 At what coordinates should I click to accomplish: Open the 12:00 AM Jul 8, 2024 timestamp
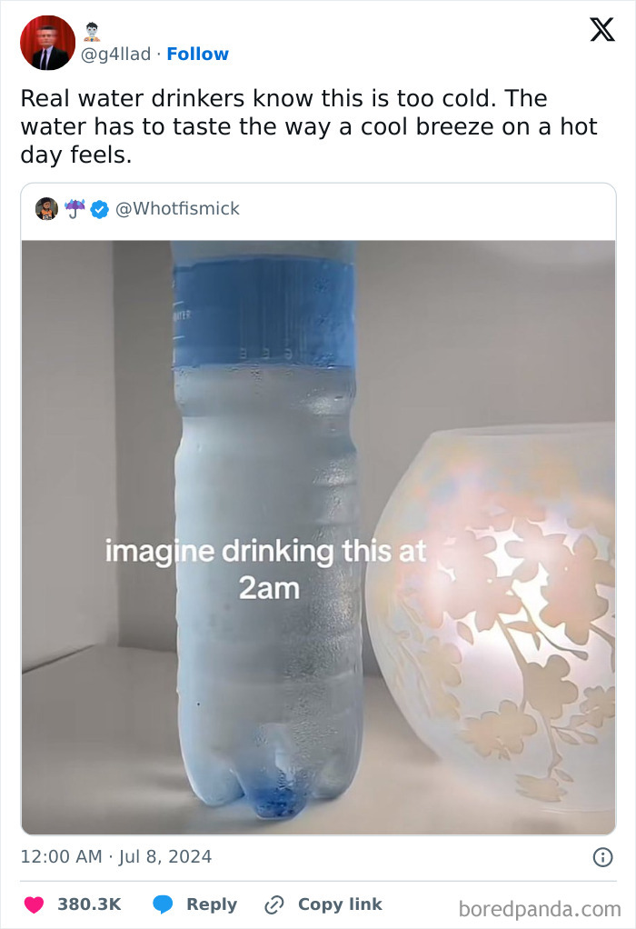click(116, 856)
